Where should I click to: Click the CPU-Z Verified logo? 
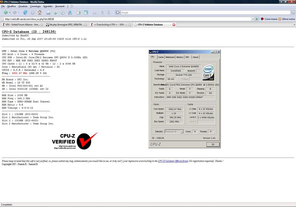75,141
